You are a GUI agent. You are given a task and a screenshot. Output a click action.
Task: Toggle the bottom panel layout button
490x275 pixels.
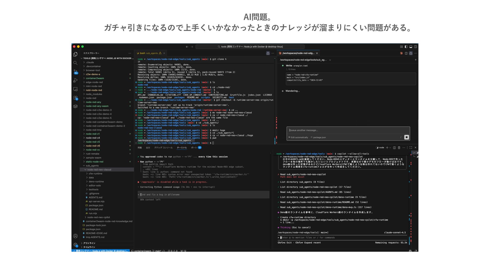(x=411, y=47)
